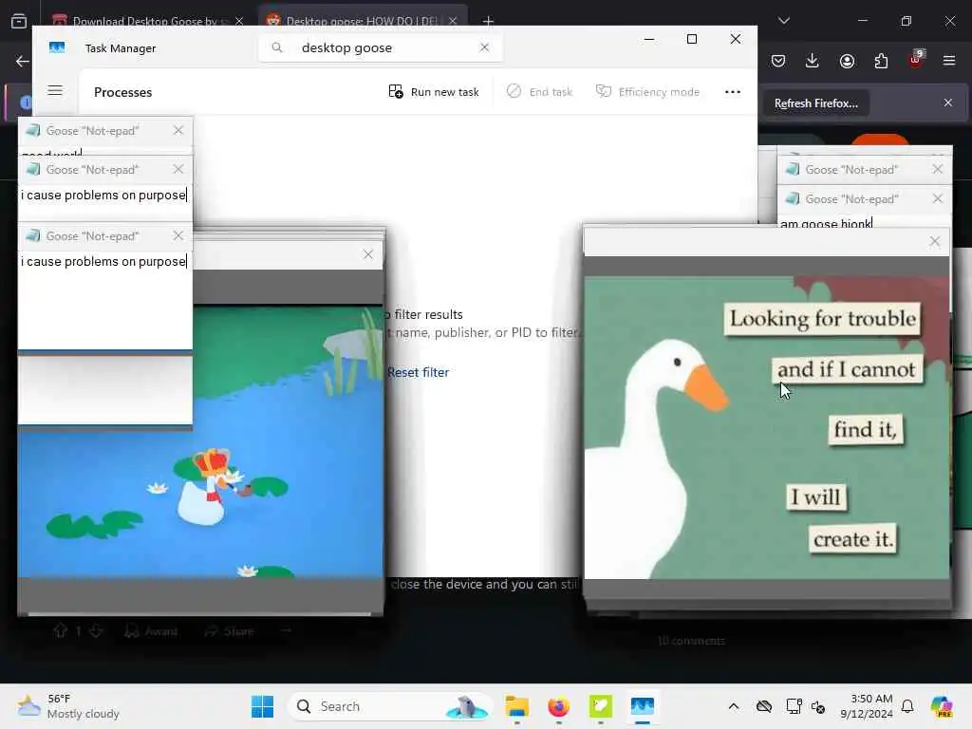The height and width of the screenshot is (729, 972).
Task: Click Efficiency mode button
Action: coord(647,92)
